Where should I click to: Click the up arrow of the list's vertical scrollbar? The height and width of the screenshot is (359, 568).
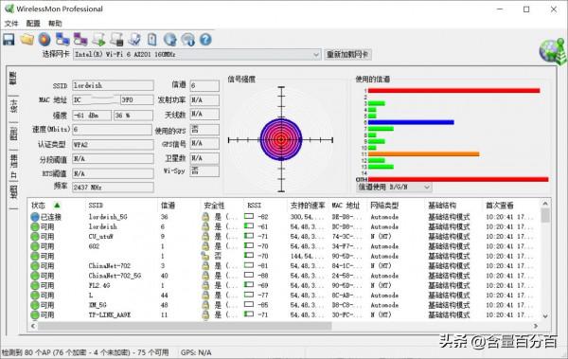[x=545, y=203]
